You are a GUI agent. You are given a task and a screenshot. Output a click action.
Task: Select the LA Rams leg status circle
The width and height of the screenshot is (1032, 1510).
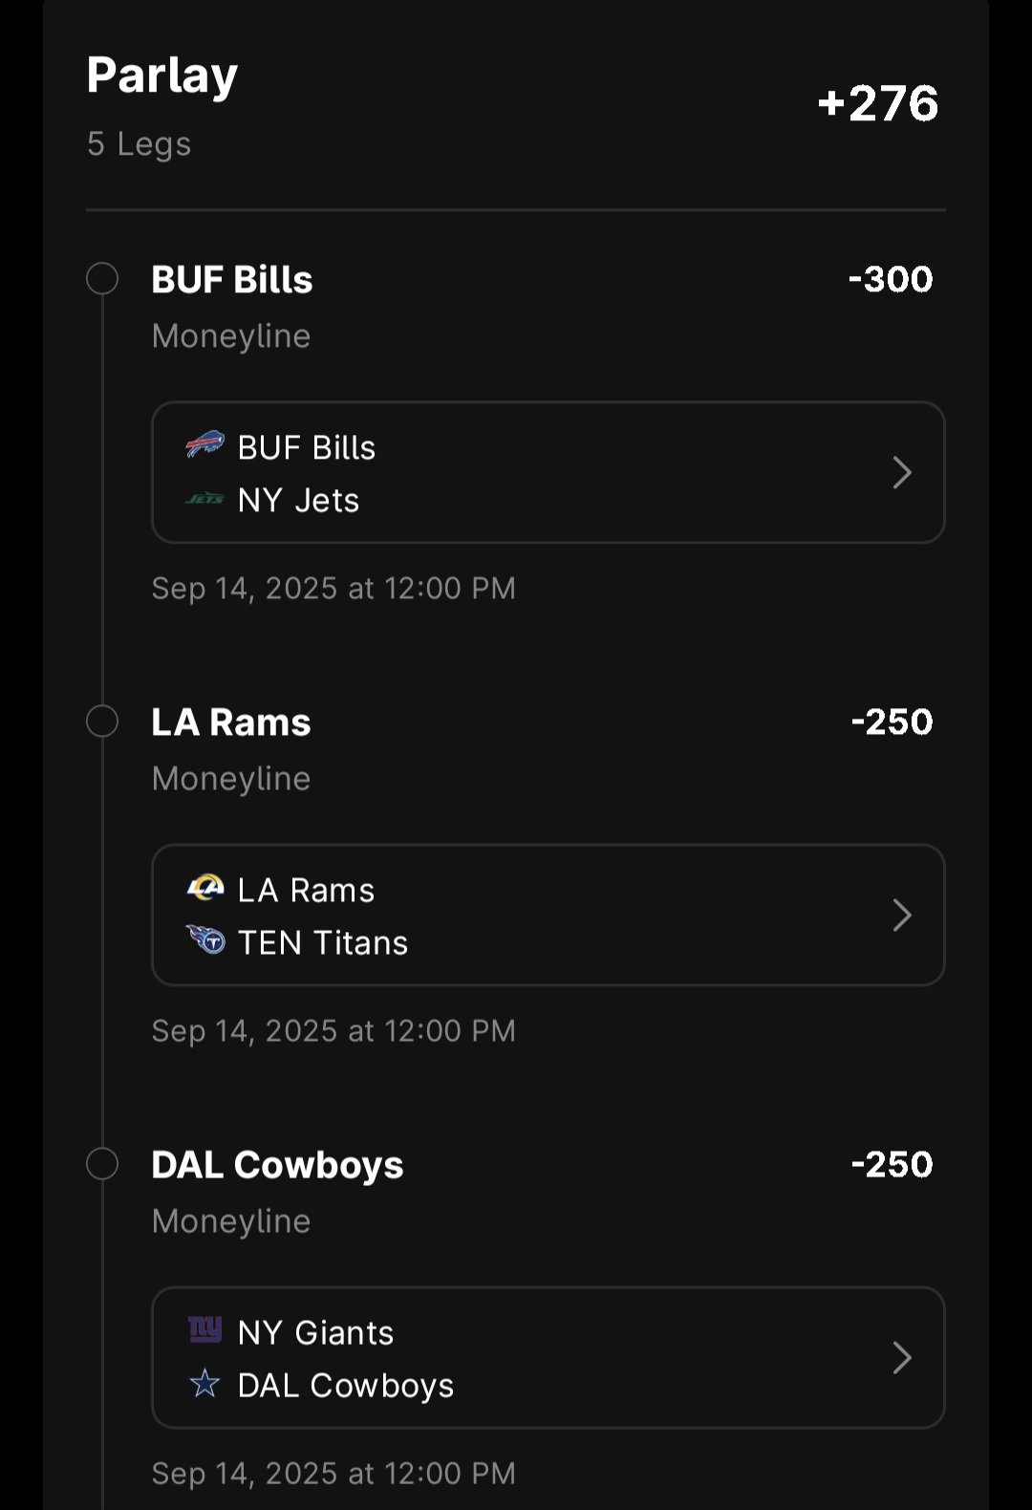click(x=102, y=722)
